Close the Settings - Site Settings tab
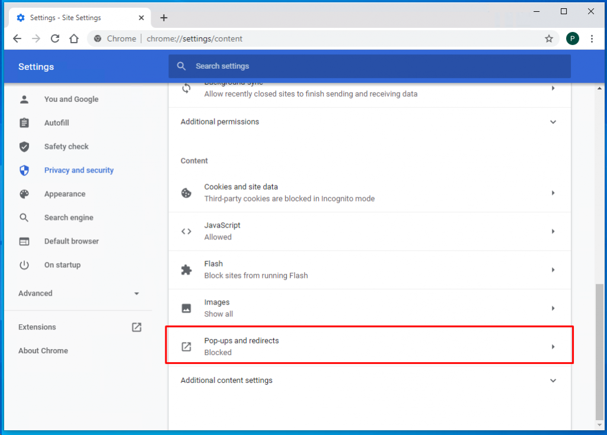 (141, 18)
